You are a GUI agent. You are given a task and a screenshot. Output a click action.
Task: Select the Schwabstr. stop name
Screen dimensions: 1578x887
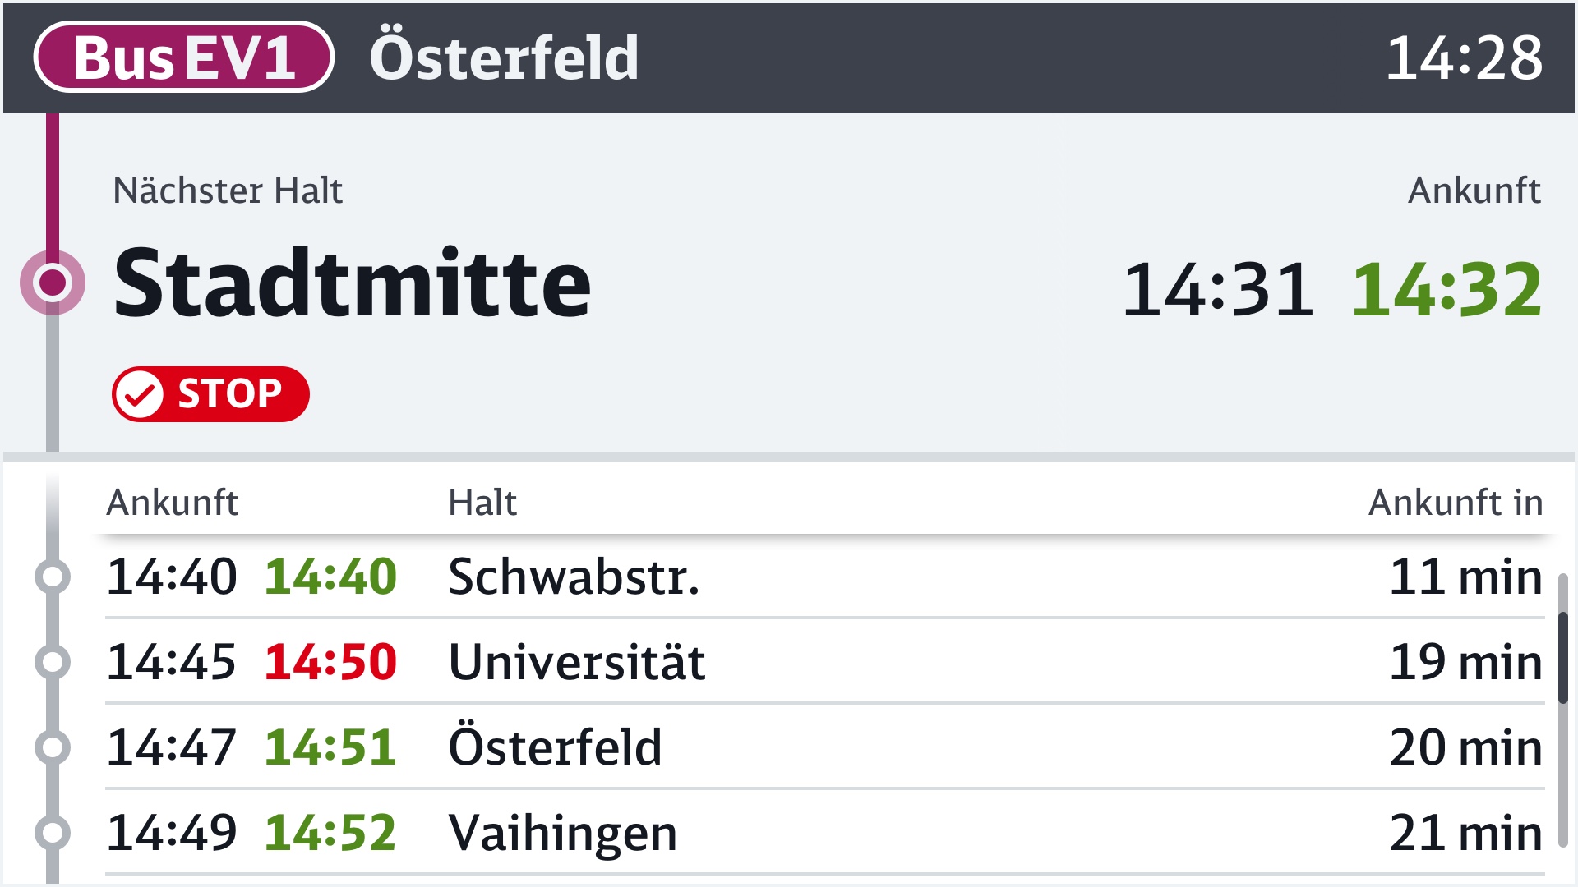point(574,577)
